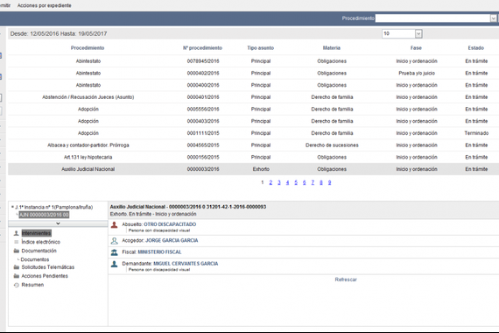Go to results page 3
Image resolution: width=499 pixels, height=333 pixels.
[x=279, y=182]
